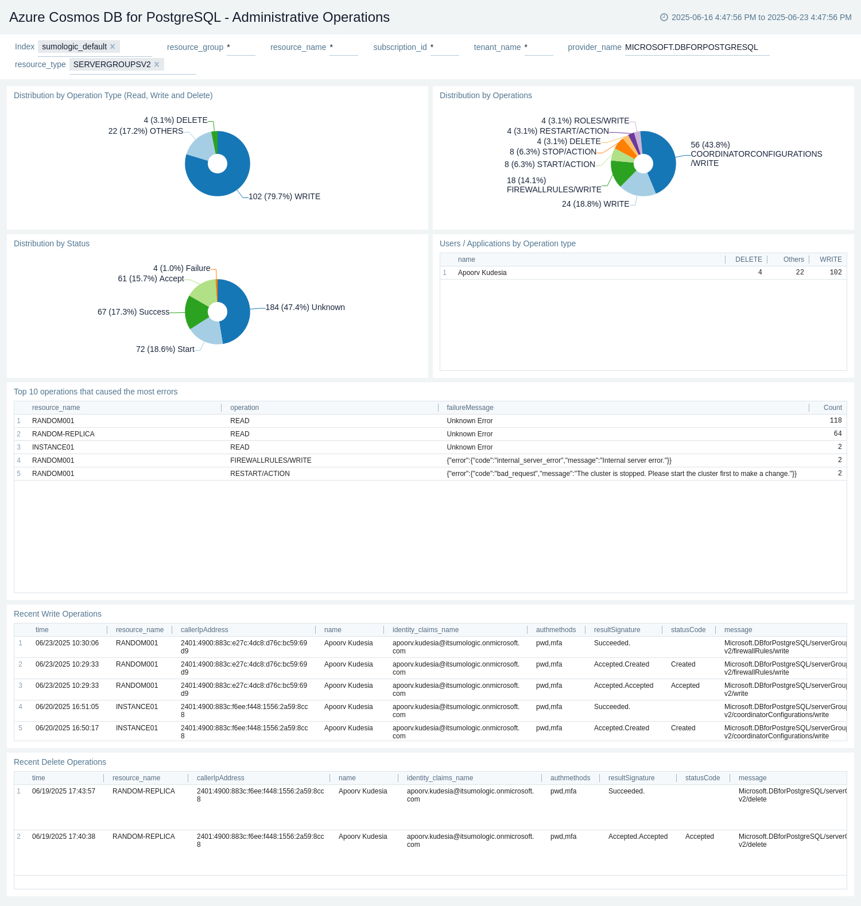Click the dashboard title text

199,17
